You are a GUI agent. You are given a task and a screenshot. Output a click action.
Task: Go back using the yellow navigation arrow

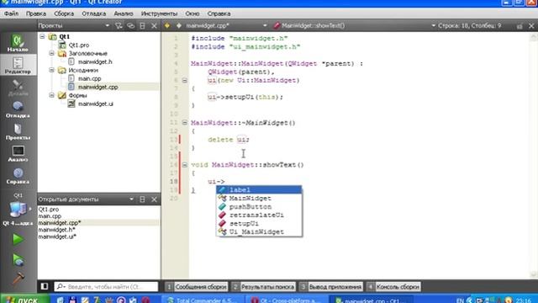(167, 26)
